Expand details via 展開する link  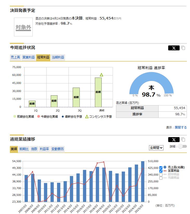point(180,128)
